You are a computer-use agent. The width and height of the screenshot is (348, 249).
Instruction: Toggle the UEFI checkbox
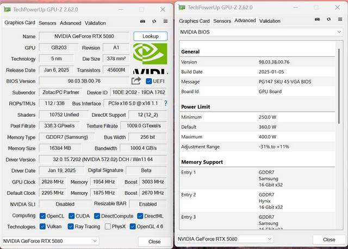(x=148, y=81)
